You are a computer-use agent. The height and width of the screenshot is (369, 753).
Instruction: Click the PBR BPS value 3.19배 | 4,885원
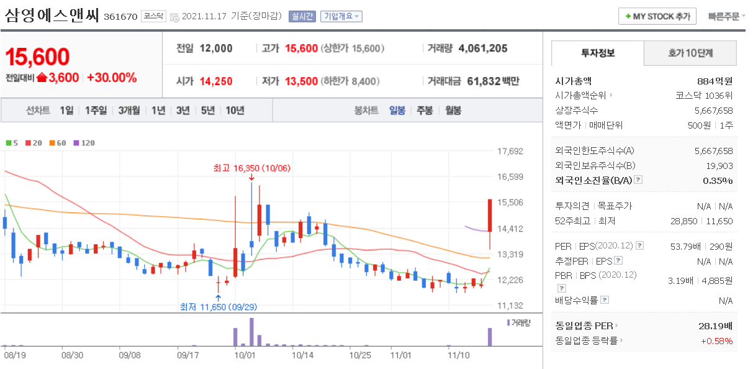(700, 280)
